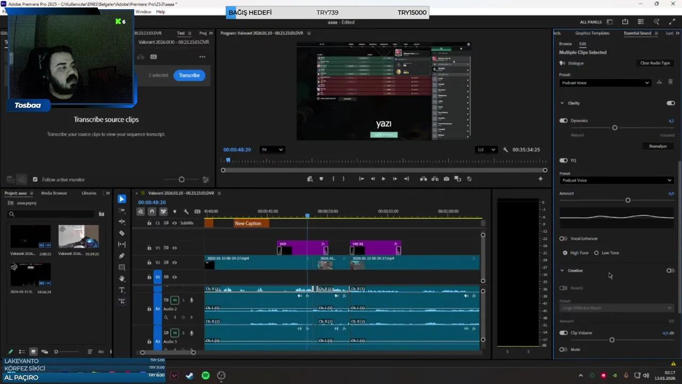
Task: Open the Libraries tab
Action: click(89, 193)
